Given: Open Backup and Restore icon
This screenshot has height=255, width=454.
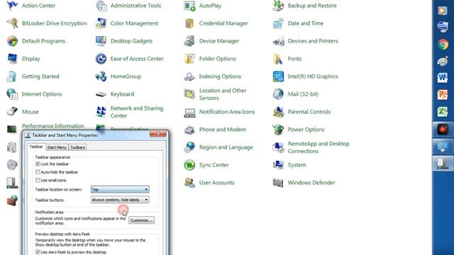Looking at the screenshot, I should click(x=278, y=6).
